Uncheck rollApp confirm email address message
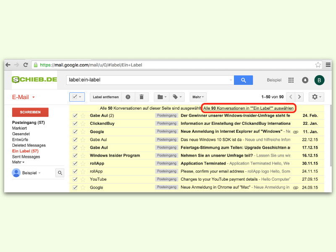 (x=75, y=171)
